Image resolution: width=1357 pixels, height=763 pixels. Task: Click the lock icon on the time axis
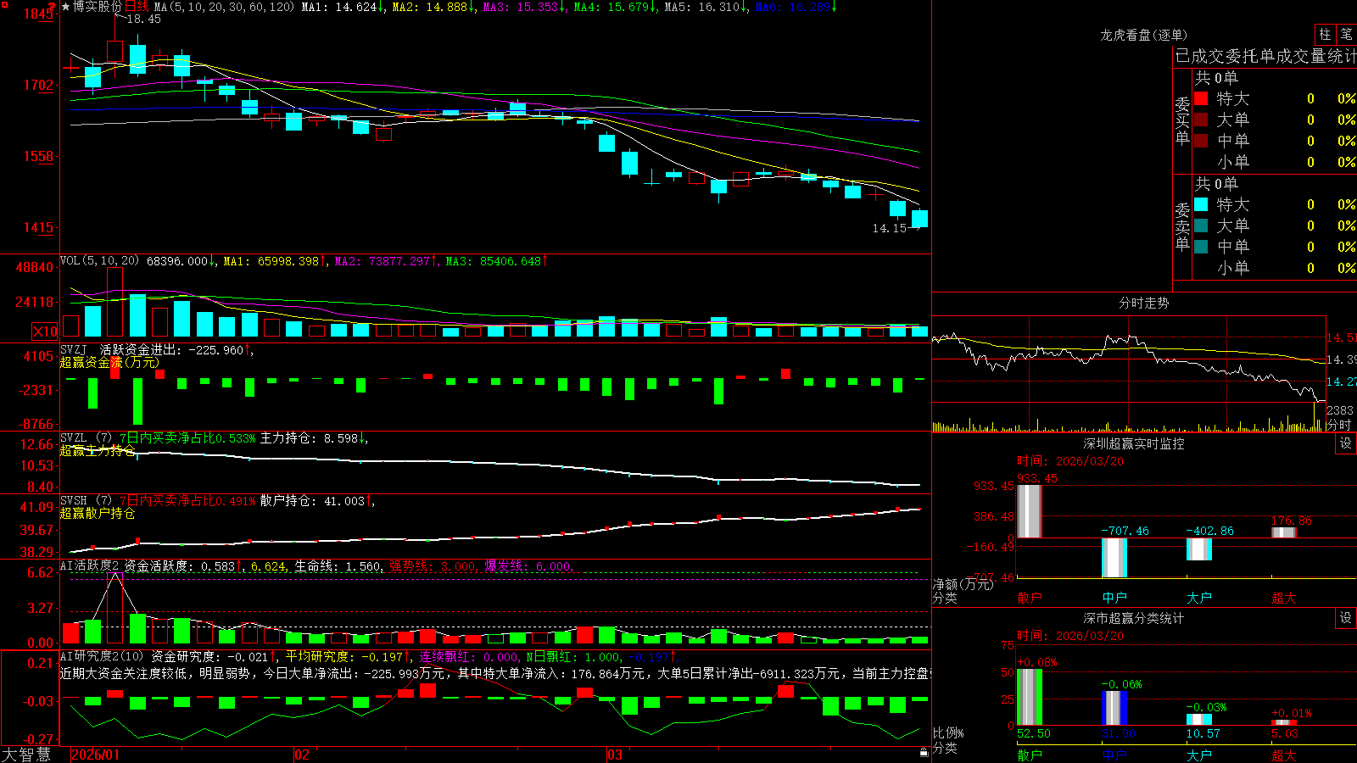[x=924, y=752]
